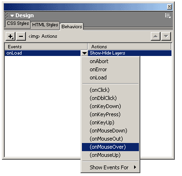Screen dimensions: 182x176
Task: Choose the (onMouseDown) event
Action: click(x=111, y=131)
